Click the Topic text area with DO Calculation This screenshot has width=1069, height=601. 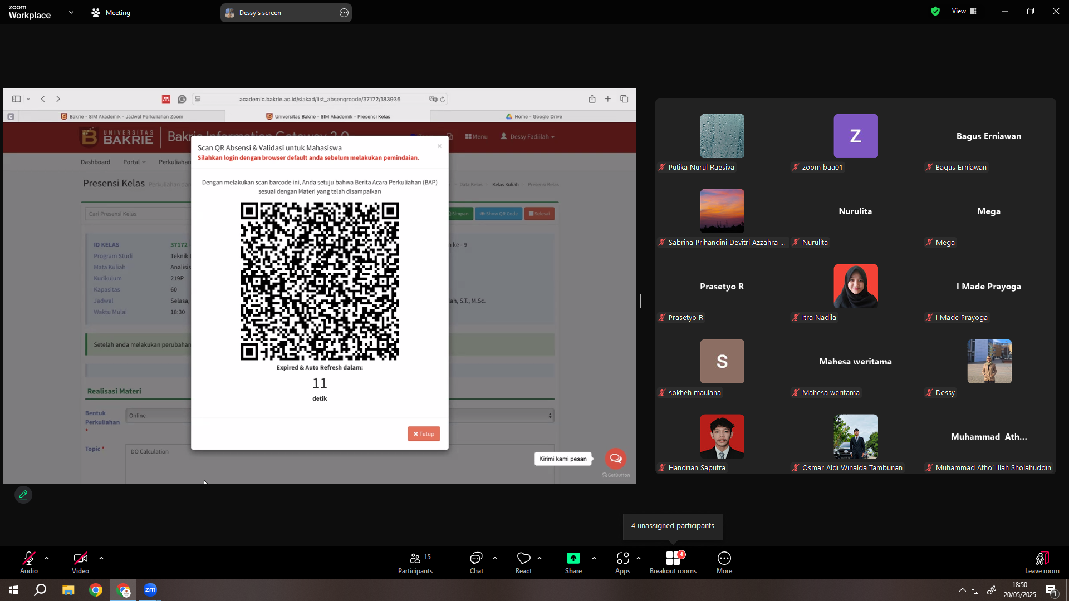coord(340,464)
